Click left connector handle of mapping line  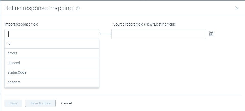coord(100,34)
